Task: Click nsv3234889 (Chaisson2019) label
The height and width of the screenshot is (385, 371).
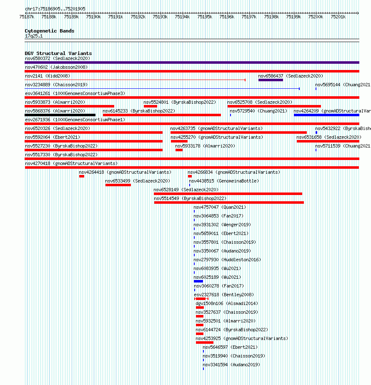Action: point(56,85)
